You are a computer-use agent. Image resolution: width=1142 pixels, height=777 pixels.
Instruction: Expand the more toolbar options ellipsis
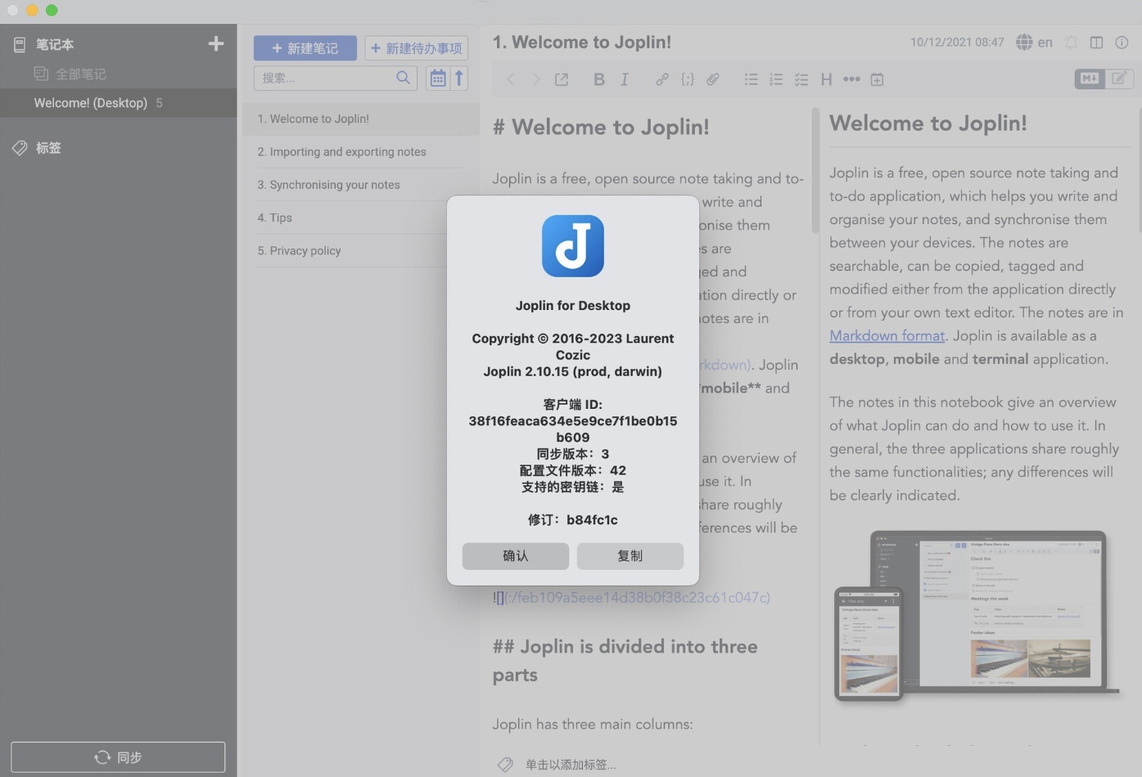(x=851, y=79)
